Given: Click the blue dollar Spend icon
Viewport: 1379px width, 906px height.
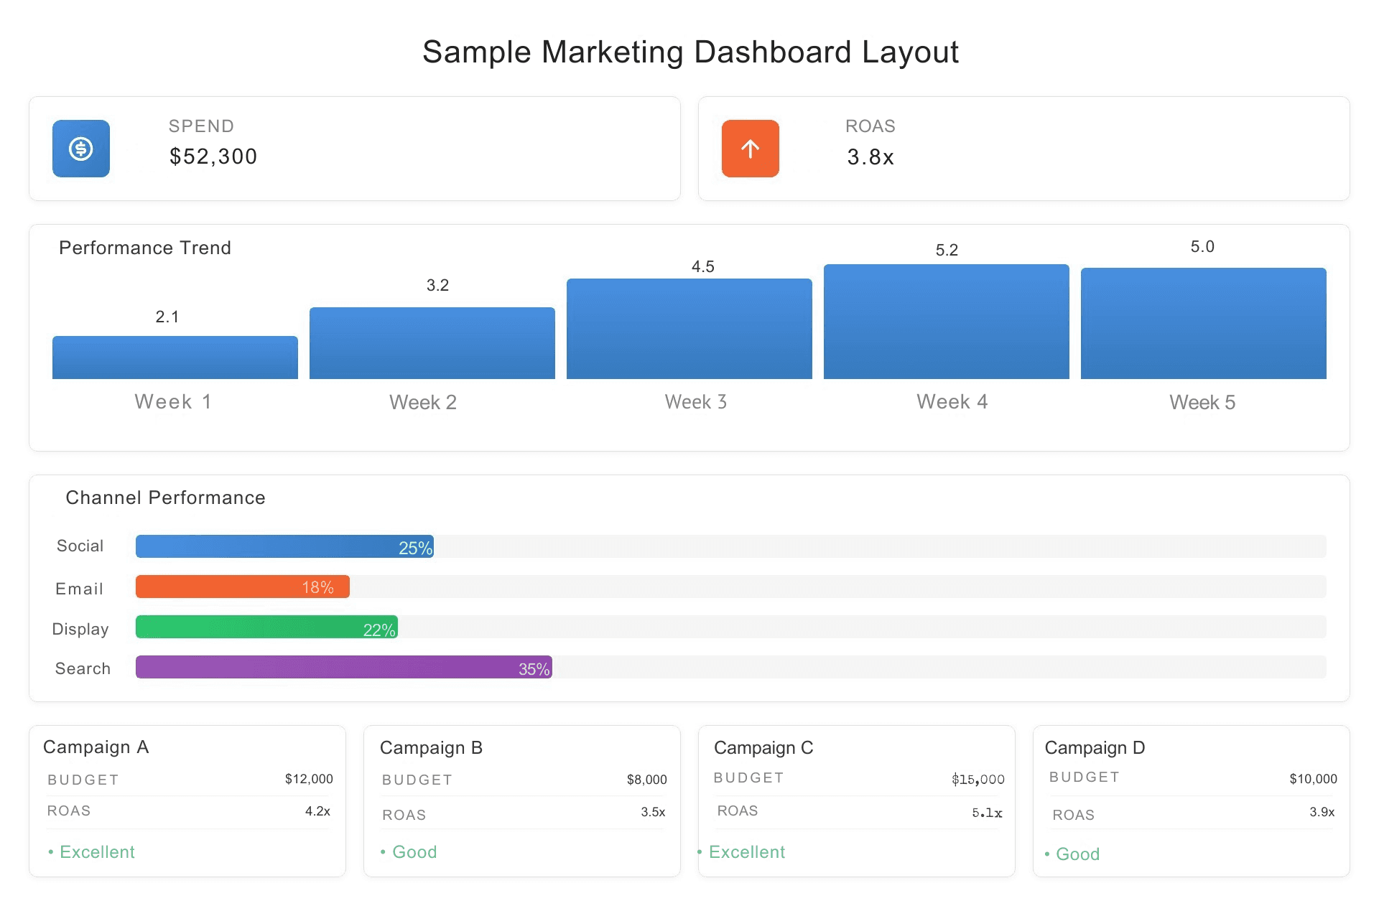Looking at the screenshot, I should coord(80,149).
